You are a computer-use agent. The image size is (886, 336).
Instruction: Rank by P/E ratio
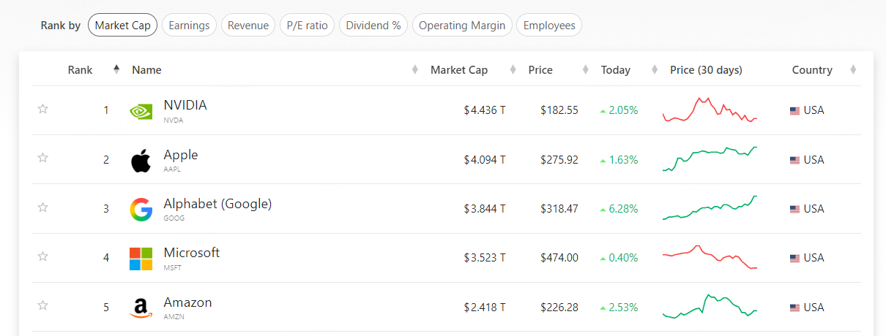pyautogui.click(x=307, y=26)
